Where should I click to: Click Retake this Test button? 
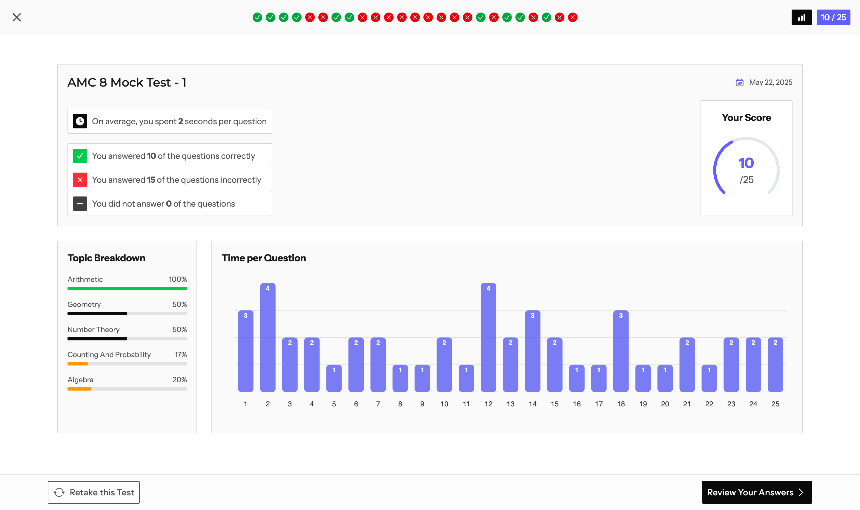[x=94, y=492]
